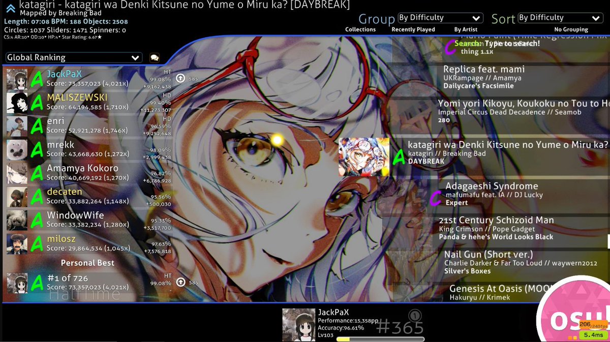Click decaten's avatar in the leaderboard
The height and width of the screenshot is (342, 610).
tap(17, 197)
